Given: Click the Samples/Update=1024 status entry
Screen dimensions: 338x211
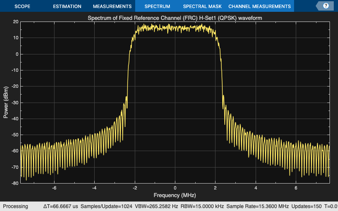Looking at the screenshot, I should 106,206.
